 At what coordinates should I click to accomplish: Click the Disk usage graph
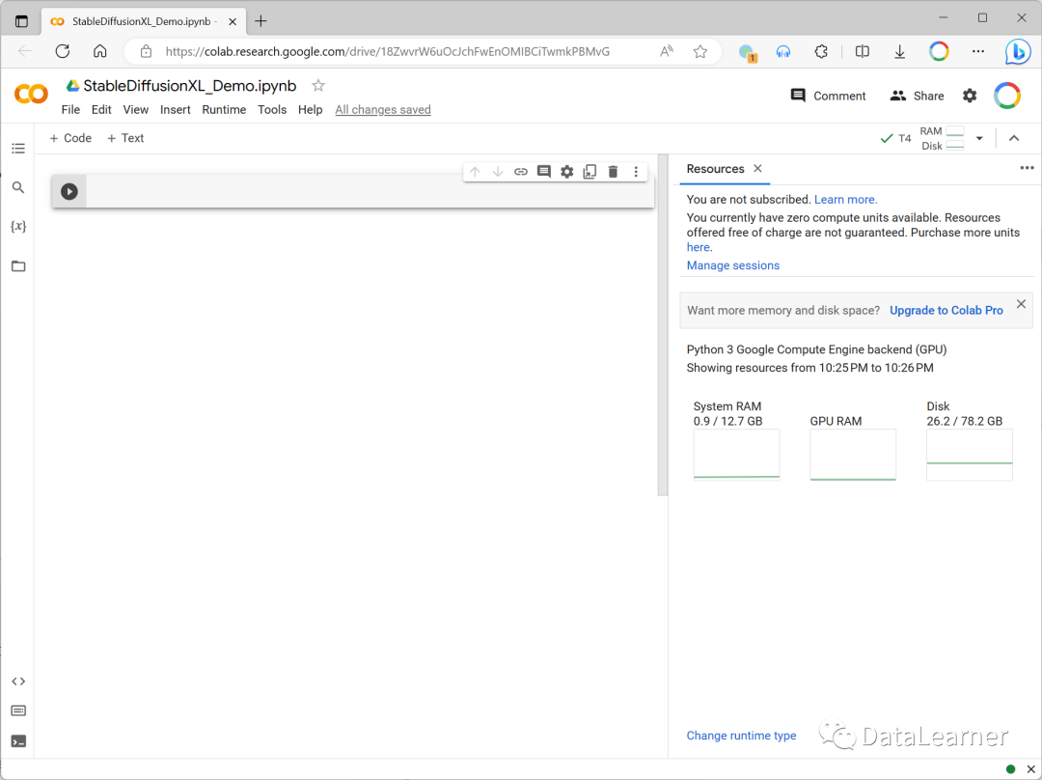970,454
